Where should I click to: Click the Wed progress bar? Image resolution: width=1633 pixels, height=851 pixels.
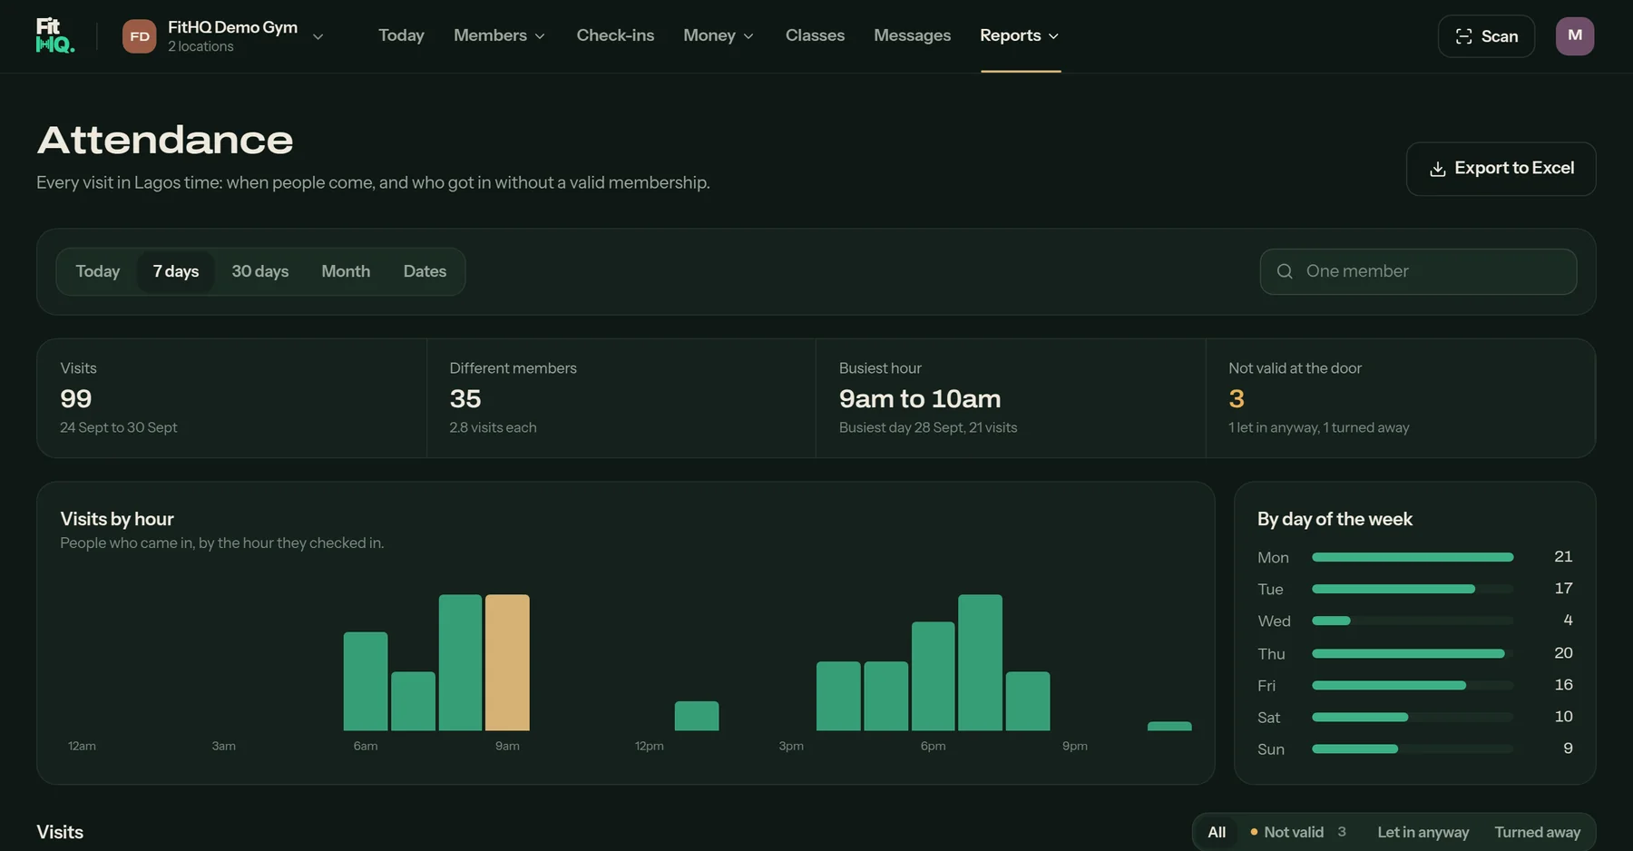pos(1413,621)
